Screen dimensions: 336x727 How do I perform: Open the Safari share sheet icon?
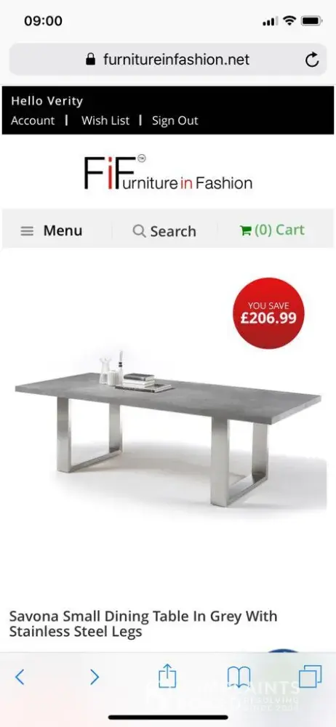coord(167,675)
